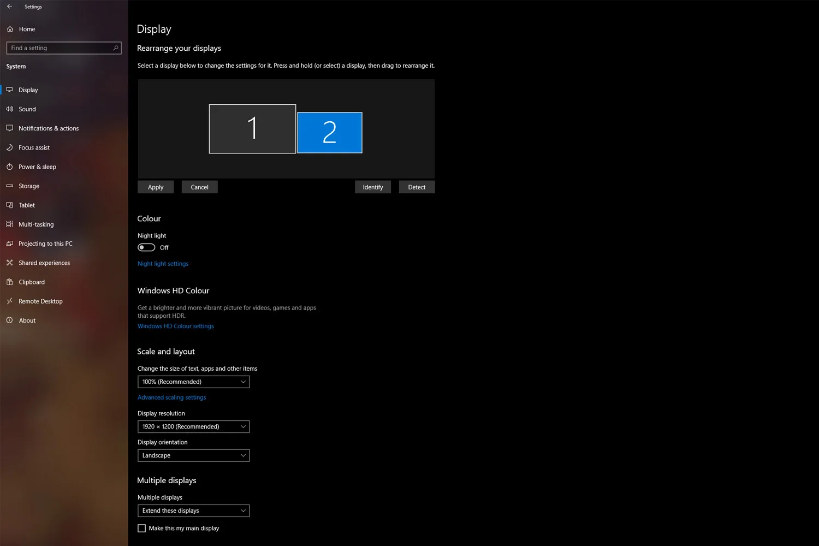Click the back arrow icon in Settings
Image resolution: width=819 pixels, height=546 pixels.
tap(9, 7)
